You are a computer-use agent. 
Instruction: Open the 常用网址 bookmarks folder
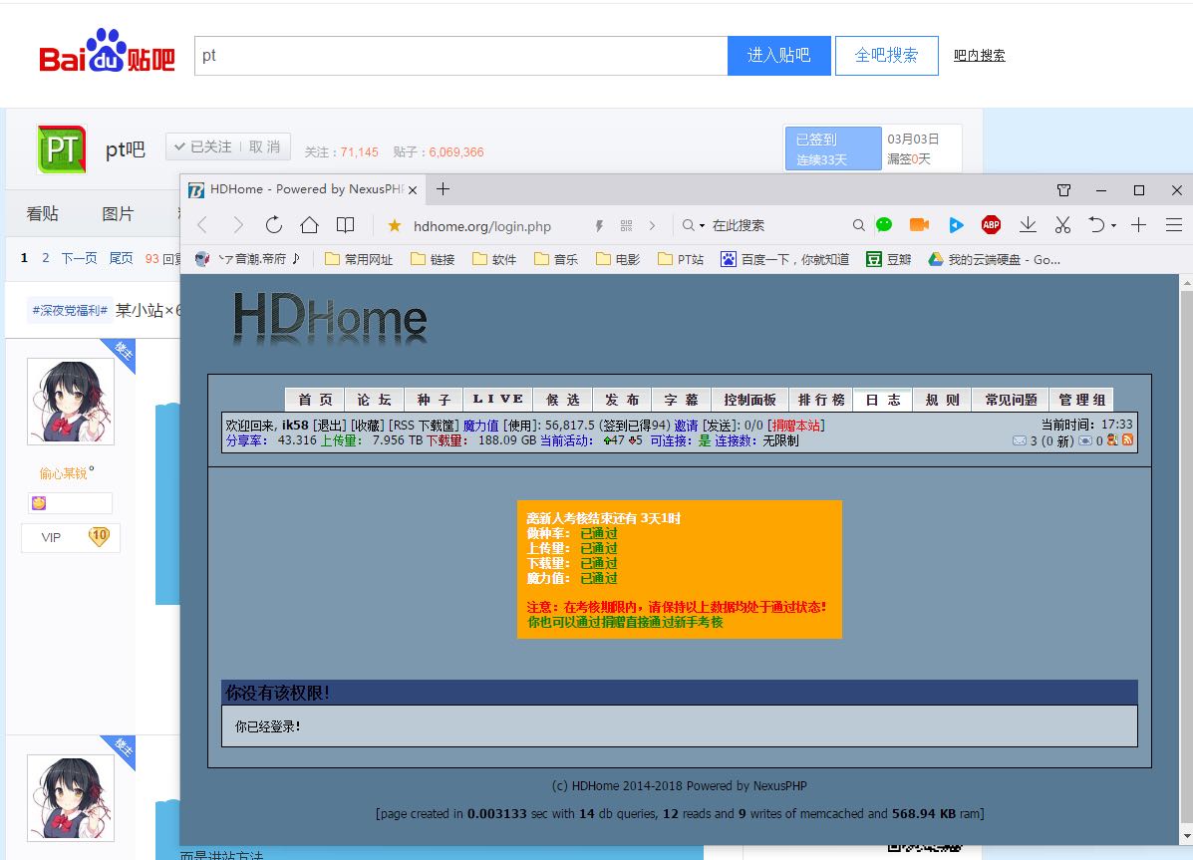359,259
